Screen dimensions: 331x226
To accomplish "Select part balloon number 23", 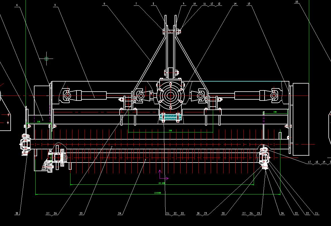I will click(x=296, y=213).
